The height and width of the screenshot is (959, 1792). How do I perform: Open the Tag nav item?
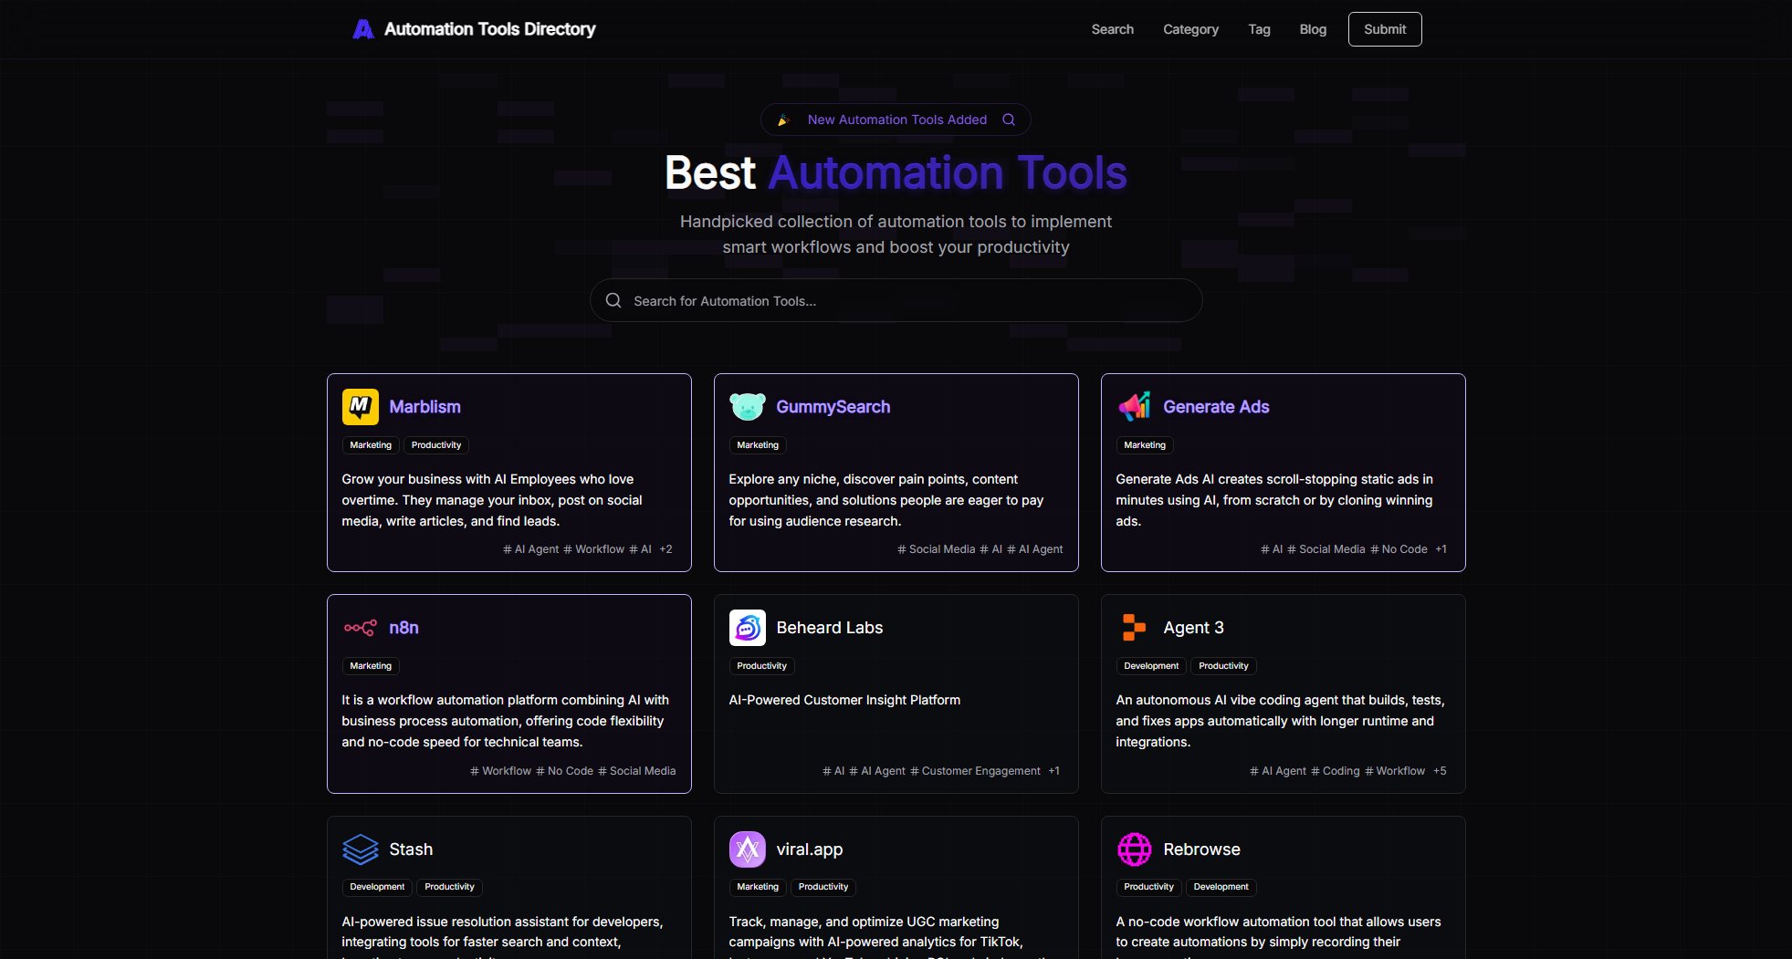tap(1259, 29)
